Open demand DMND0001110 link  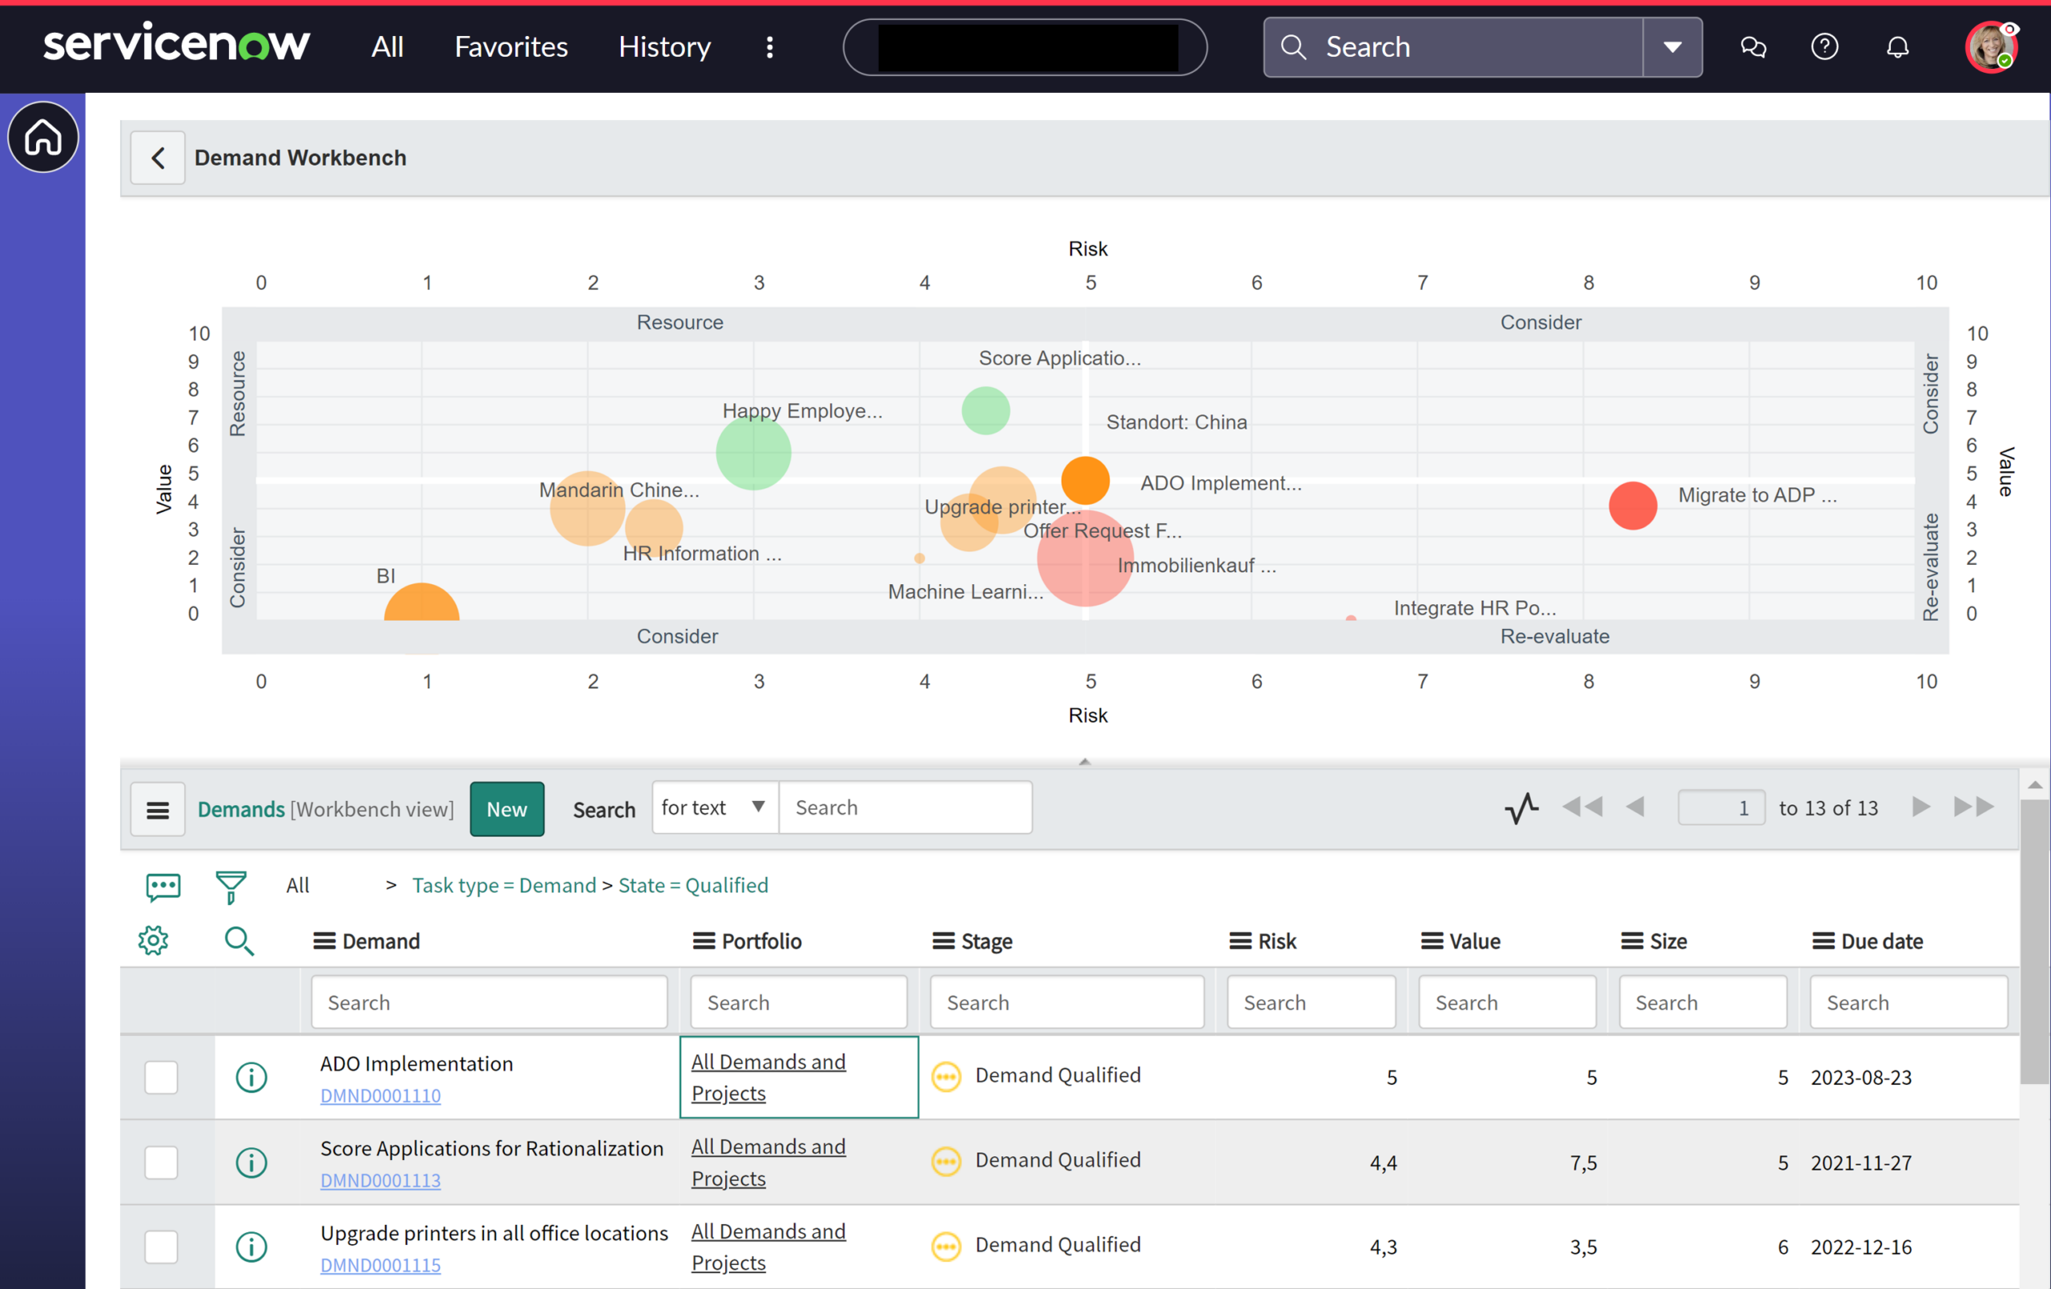pyautogui.click(x=381, y=1097)
